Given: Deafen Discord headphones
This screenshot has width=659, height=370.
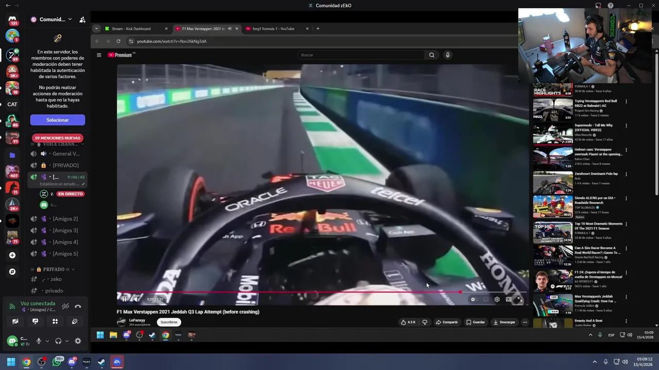Looking at the screenshot, I should tap(58, 341).
